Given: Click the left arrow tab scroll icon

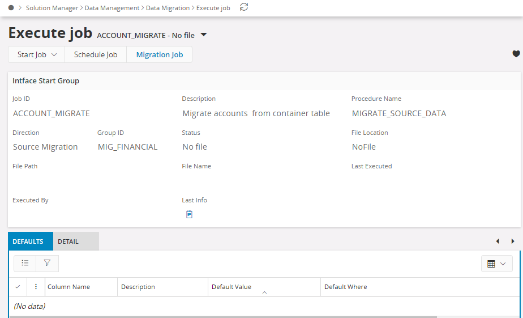Looking at the screenshot, I should click(498, 241).
